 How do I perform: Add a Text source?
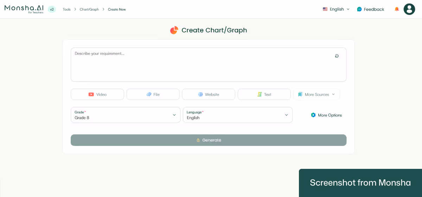pyautogui.click(x=264, y=94)
